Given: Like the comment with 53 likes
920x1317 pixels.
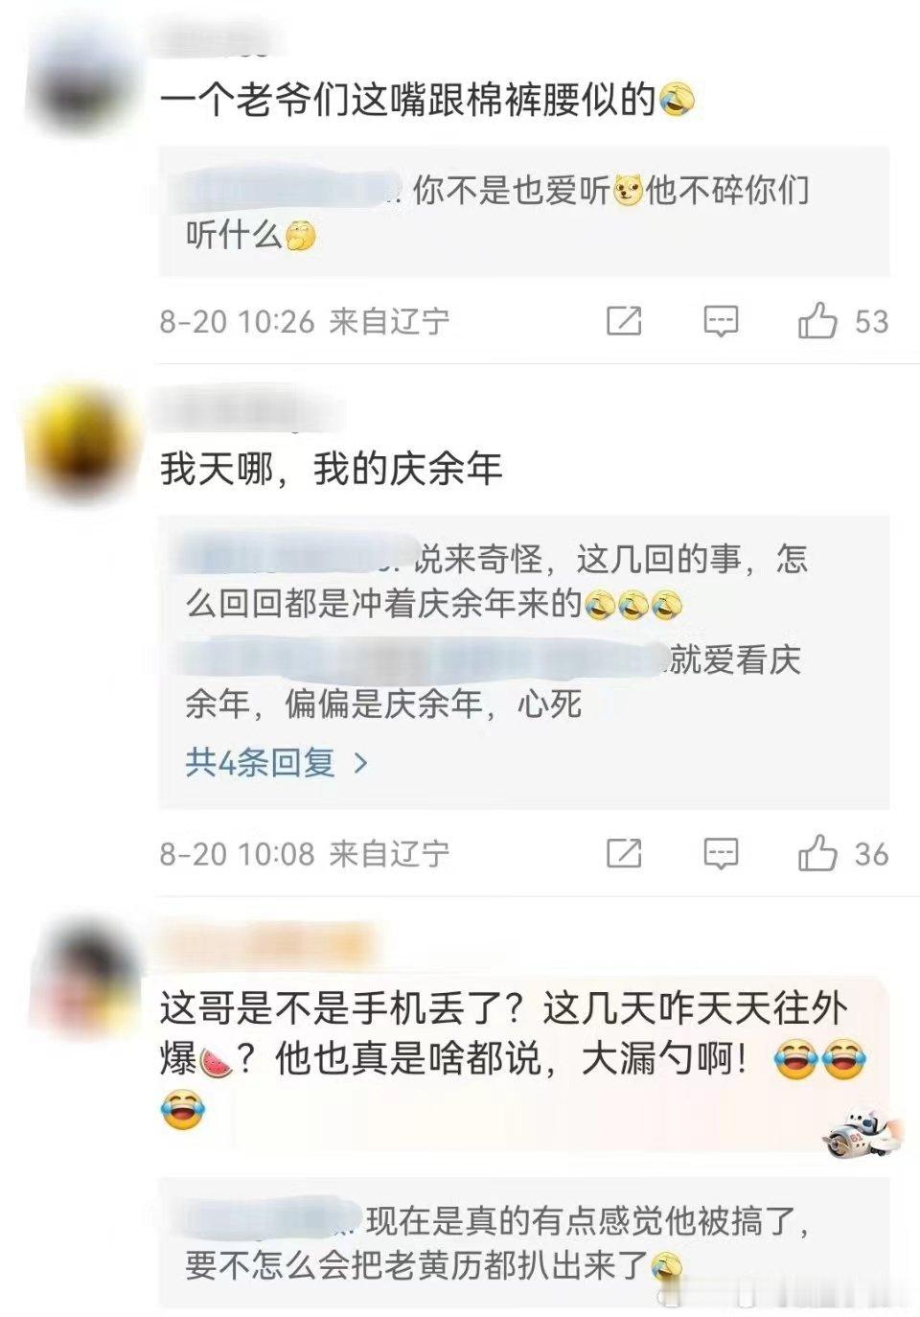Looking at the screenshot, I should [817, 321].
